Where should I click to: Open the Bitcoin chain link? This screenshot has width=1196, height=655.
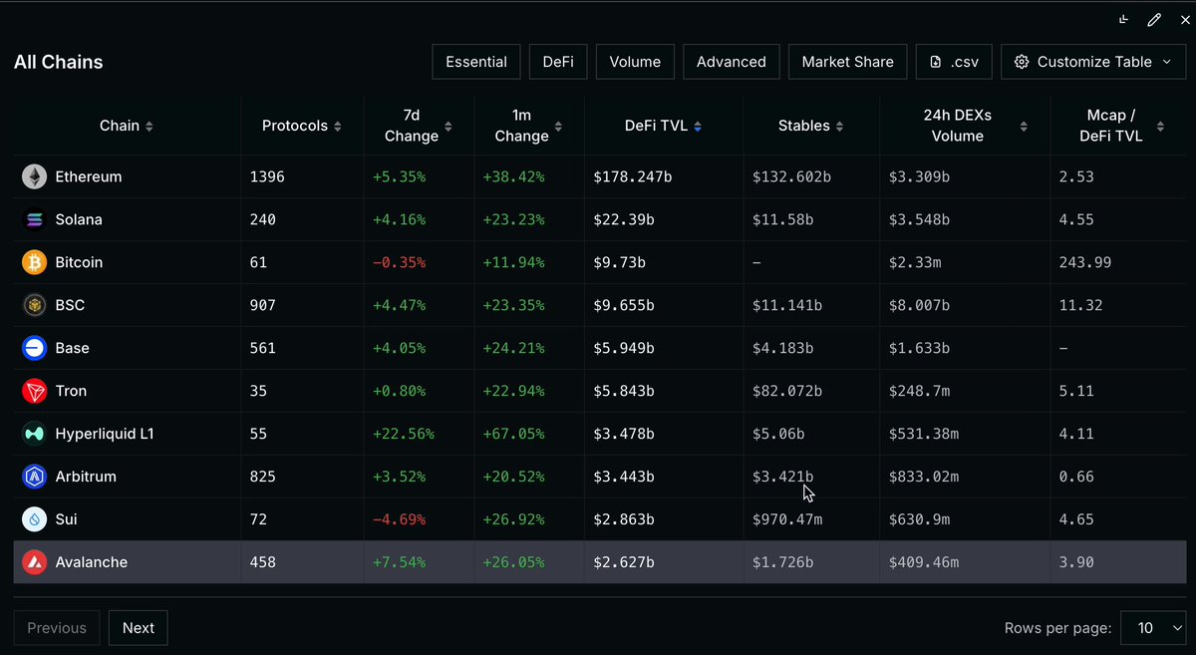click(80, 262)
